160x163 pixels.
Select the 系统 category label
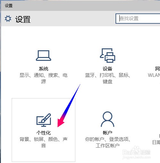click(44, 69)
